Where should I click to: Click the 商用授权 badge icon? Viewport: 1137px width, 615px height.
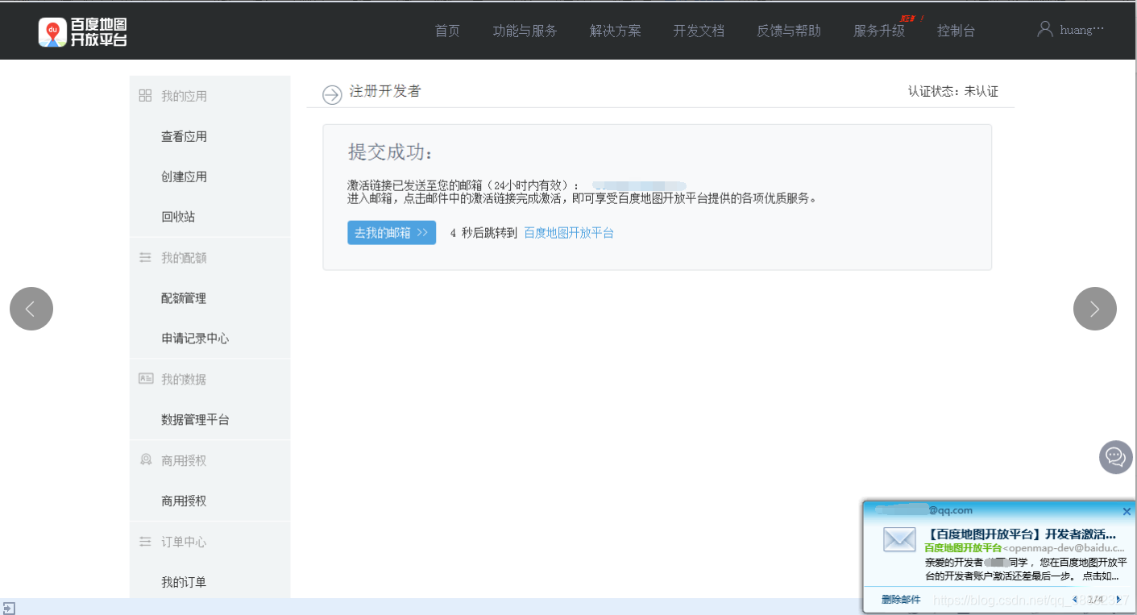click(x=145, y=459)
